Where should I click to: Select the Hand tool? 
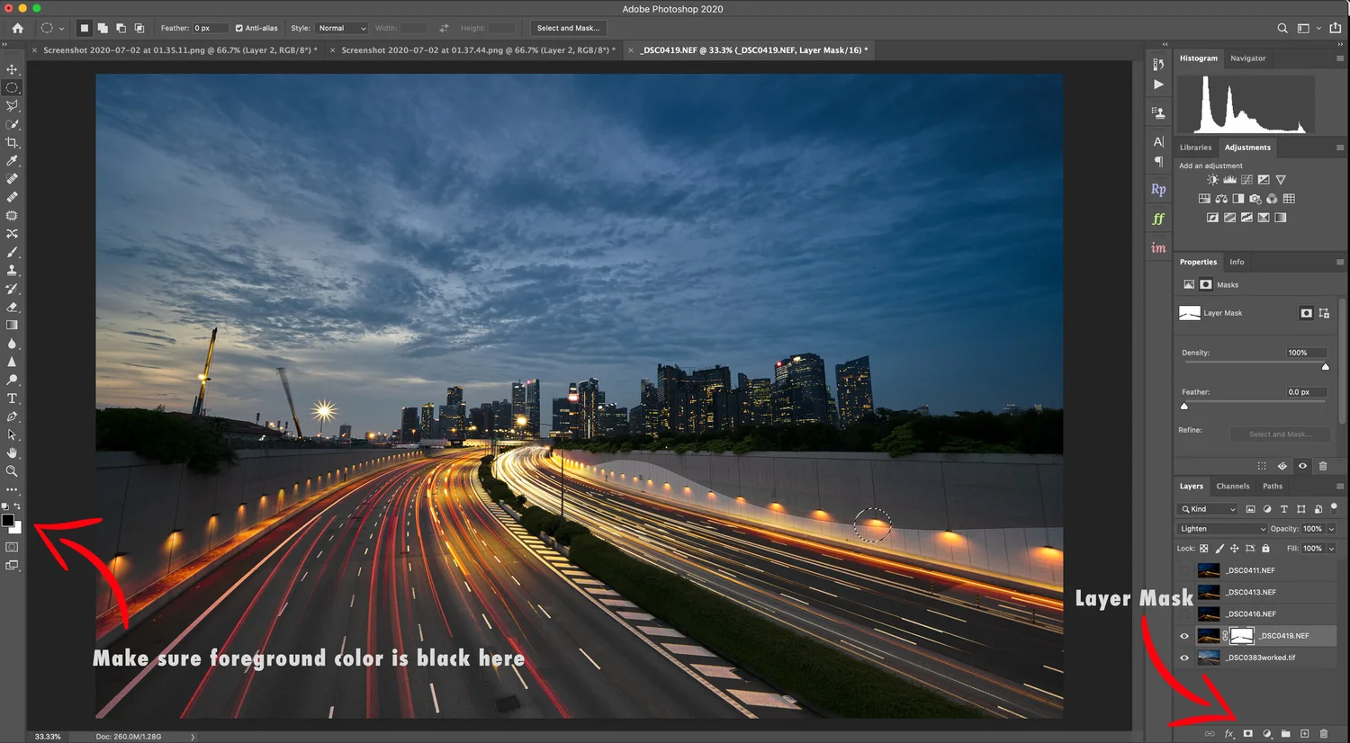click(12, 452)
